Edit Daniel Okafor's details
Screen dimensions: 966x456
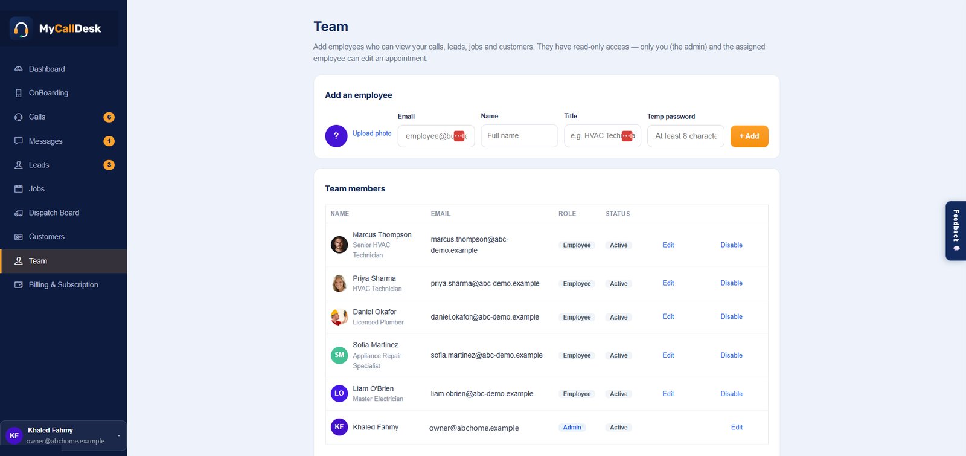click(x=668, y=316)
